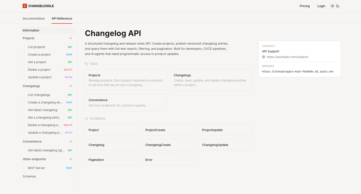
Task: Click the braces icon next to SCHEMAS heading
Action: [87, 118]
